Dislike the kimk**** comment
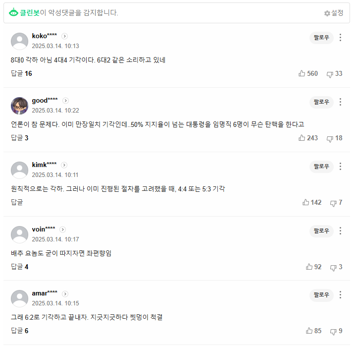Image resolution: width=354 pixels, height=349 pixels. 333,203
